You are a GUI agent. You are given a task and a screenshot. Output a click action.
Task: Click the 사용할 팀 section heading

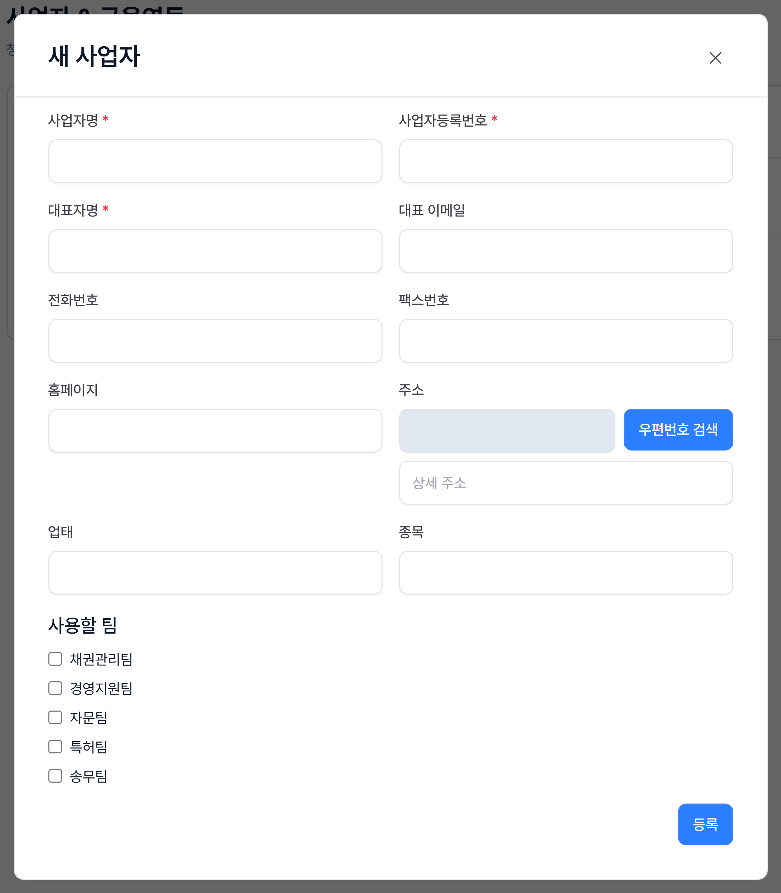(x=82, y=625)
